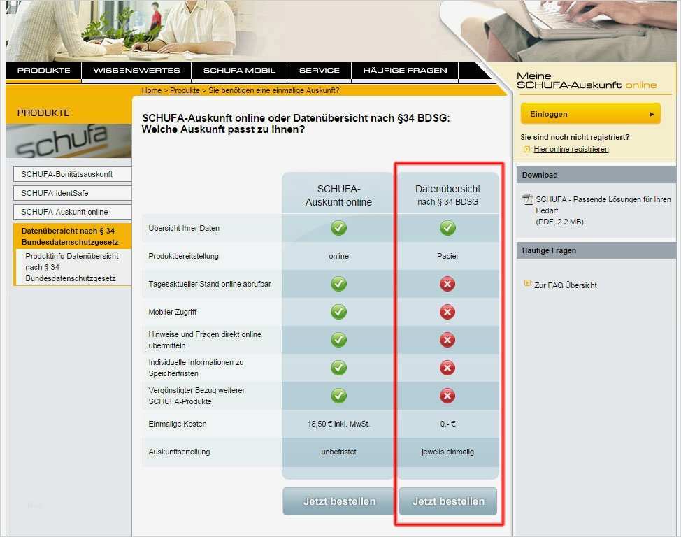Follow the Home breadcrumb link
The image size is (681, 537).
click(x=152, y=90)
